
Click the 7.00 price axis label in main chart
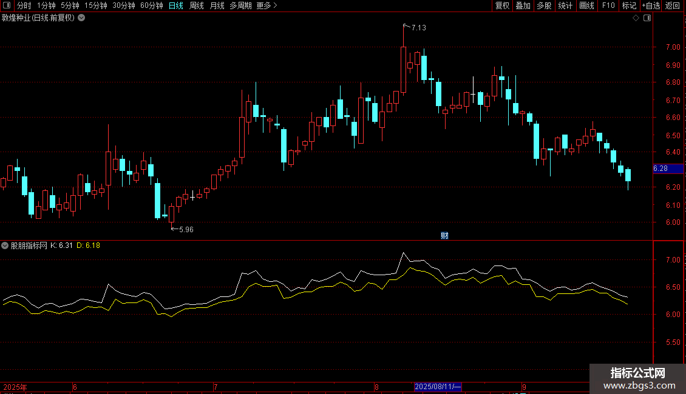pos(673,47)
